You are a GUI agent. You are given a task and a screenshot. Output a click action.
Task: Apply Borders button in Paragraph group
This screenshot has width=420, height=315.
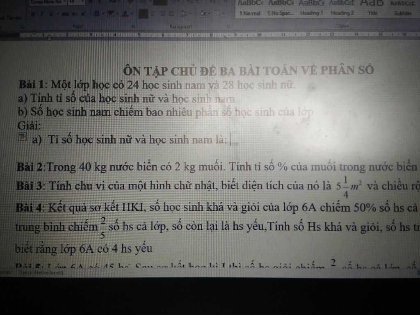[x=217, y=14]
